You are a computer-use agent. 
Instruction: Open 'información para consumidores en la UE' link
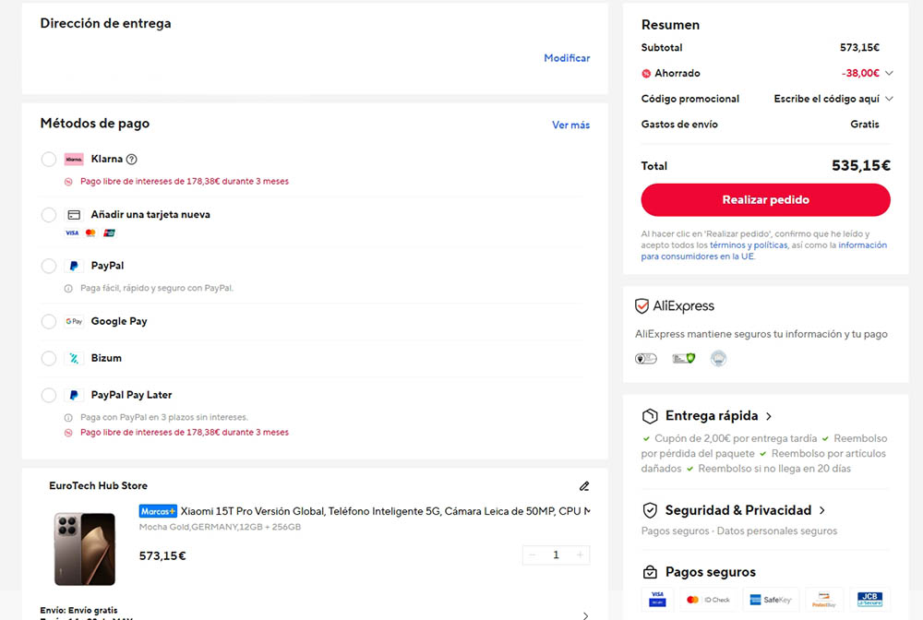click(764, 251)
